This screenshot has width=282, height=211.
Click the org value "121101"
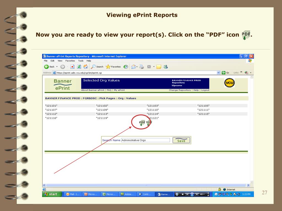[51, 106]
